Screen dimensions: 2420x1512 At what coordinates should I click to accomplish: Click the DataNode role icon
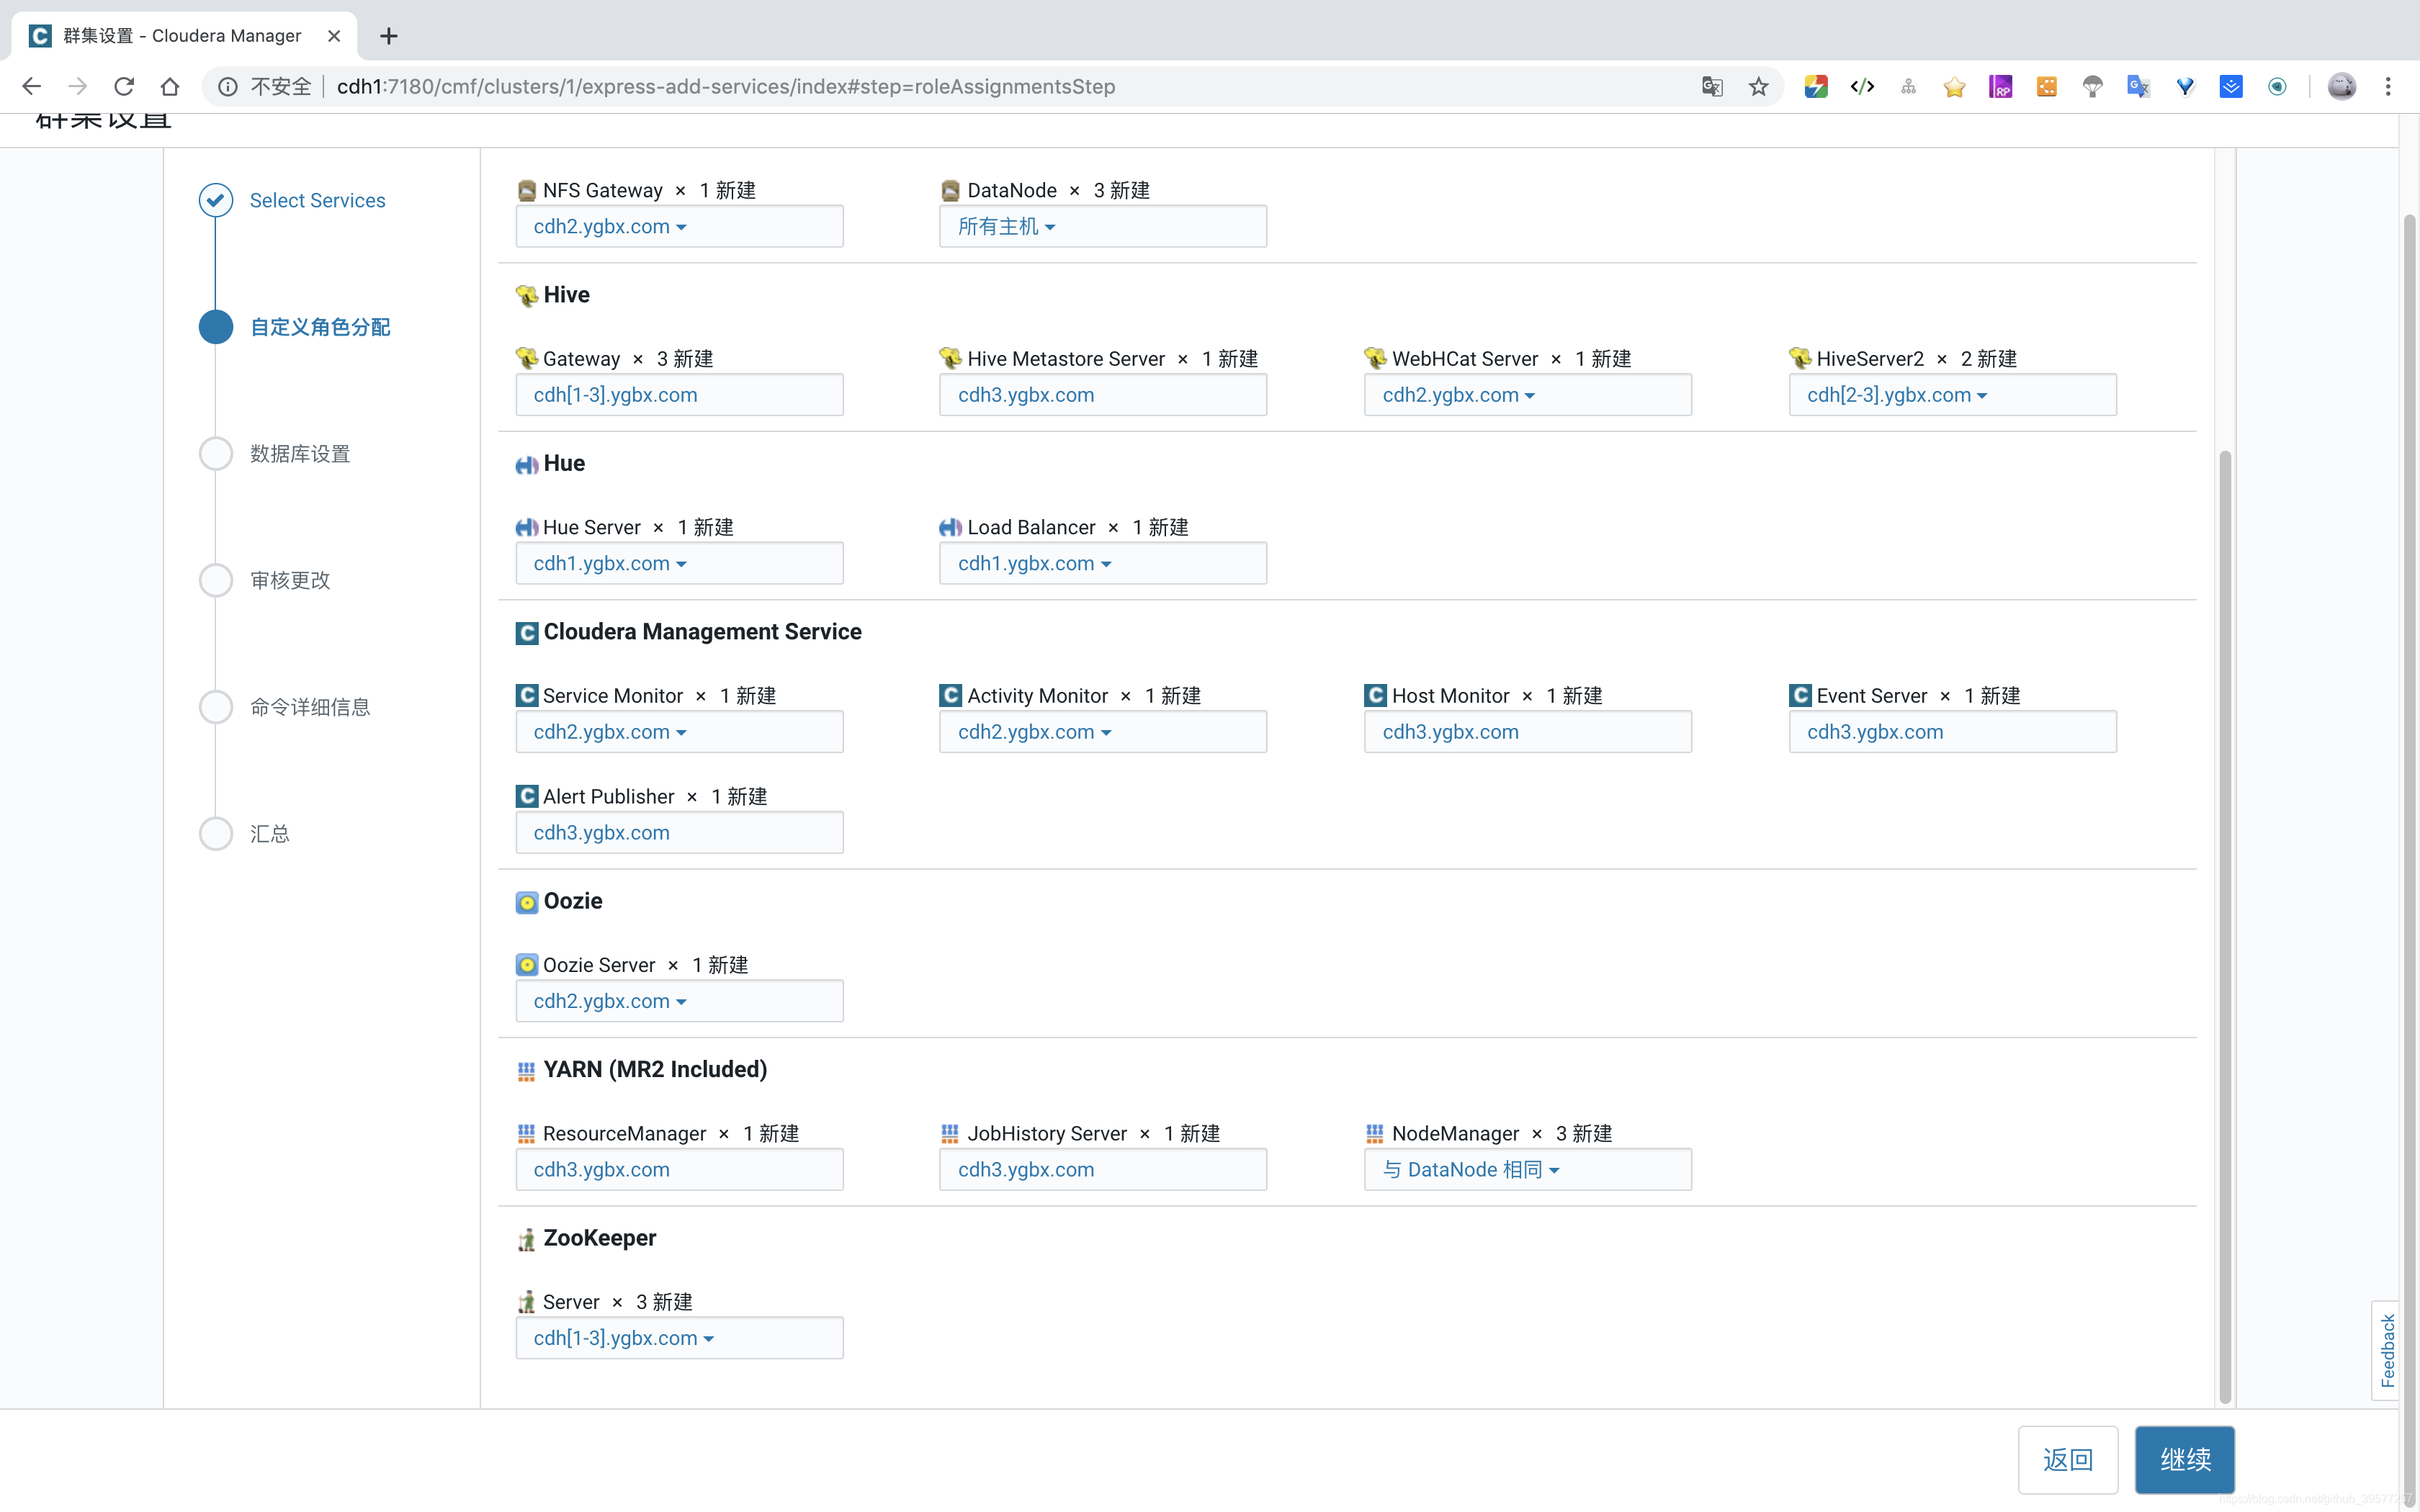pyautogui.click(x=951, y=190)
